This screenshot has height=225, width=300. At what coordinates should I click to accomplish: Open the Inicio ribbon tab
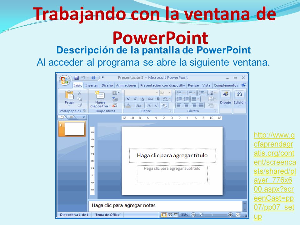(78, 85)
